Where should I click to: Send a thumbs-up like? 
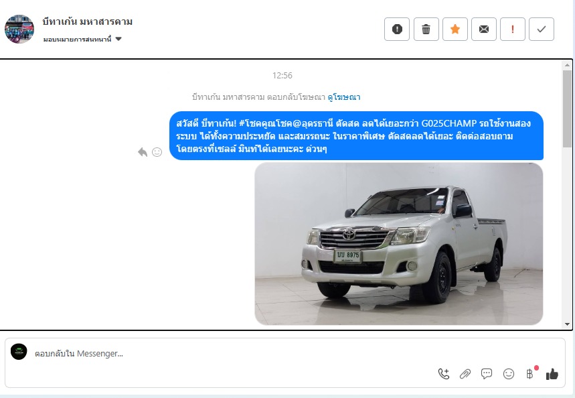[x=552, y=374]
